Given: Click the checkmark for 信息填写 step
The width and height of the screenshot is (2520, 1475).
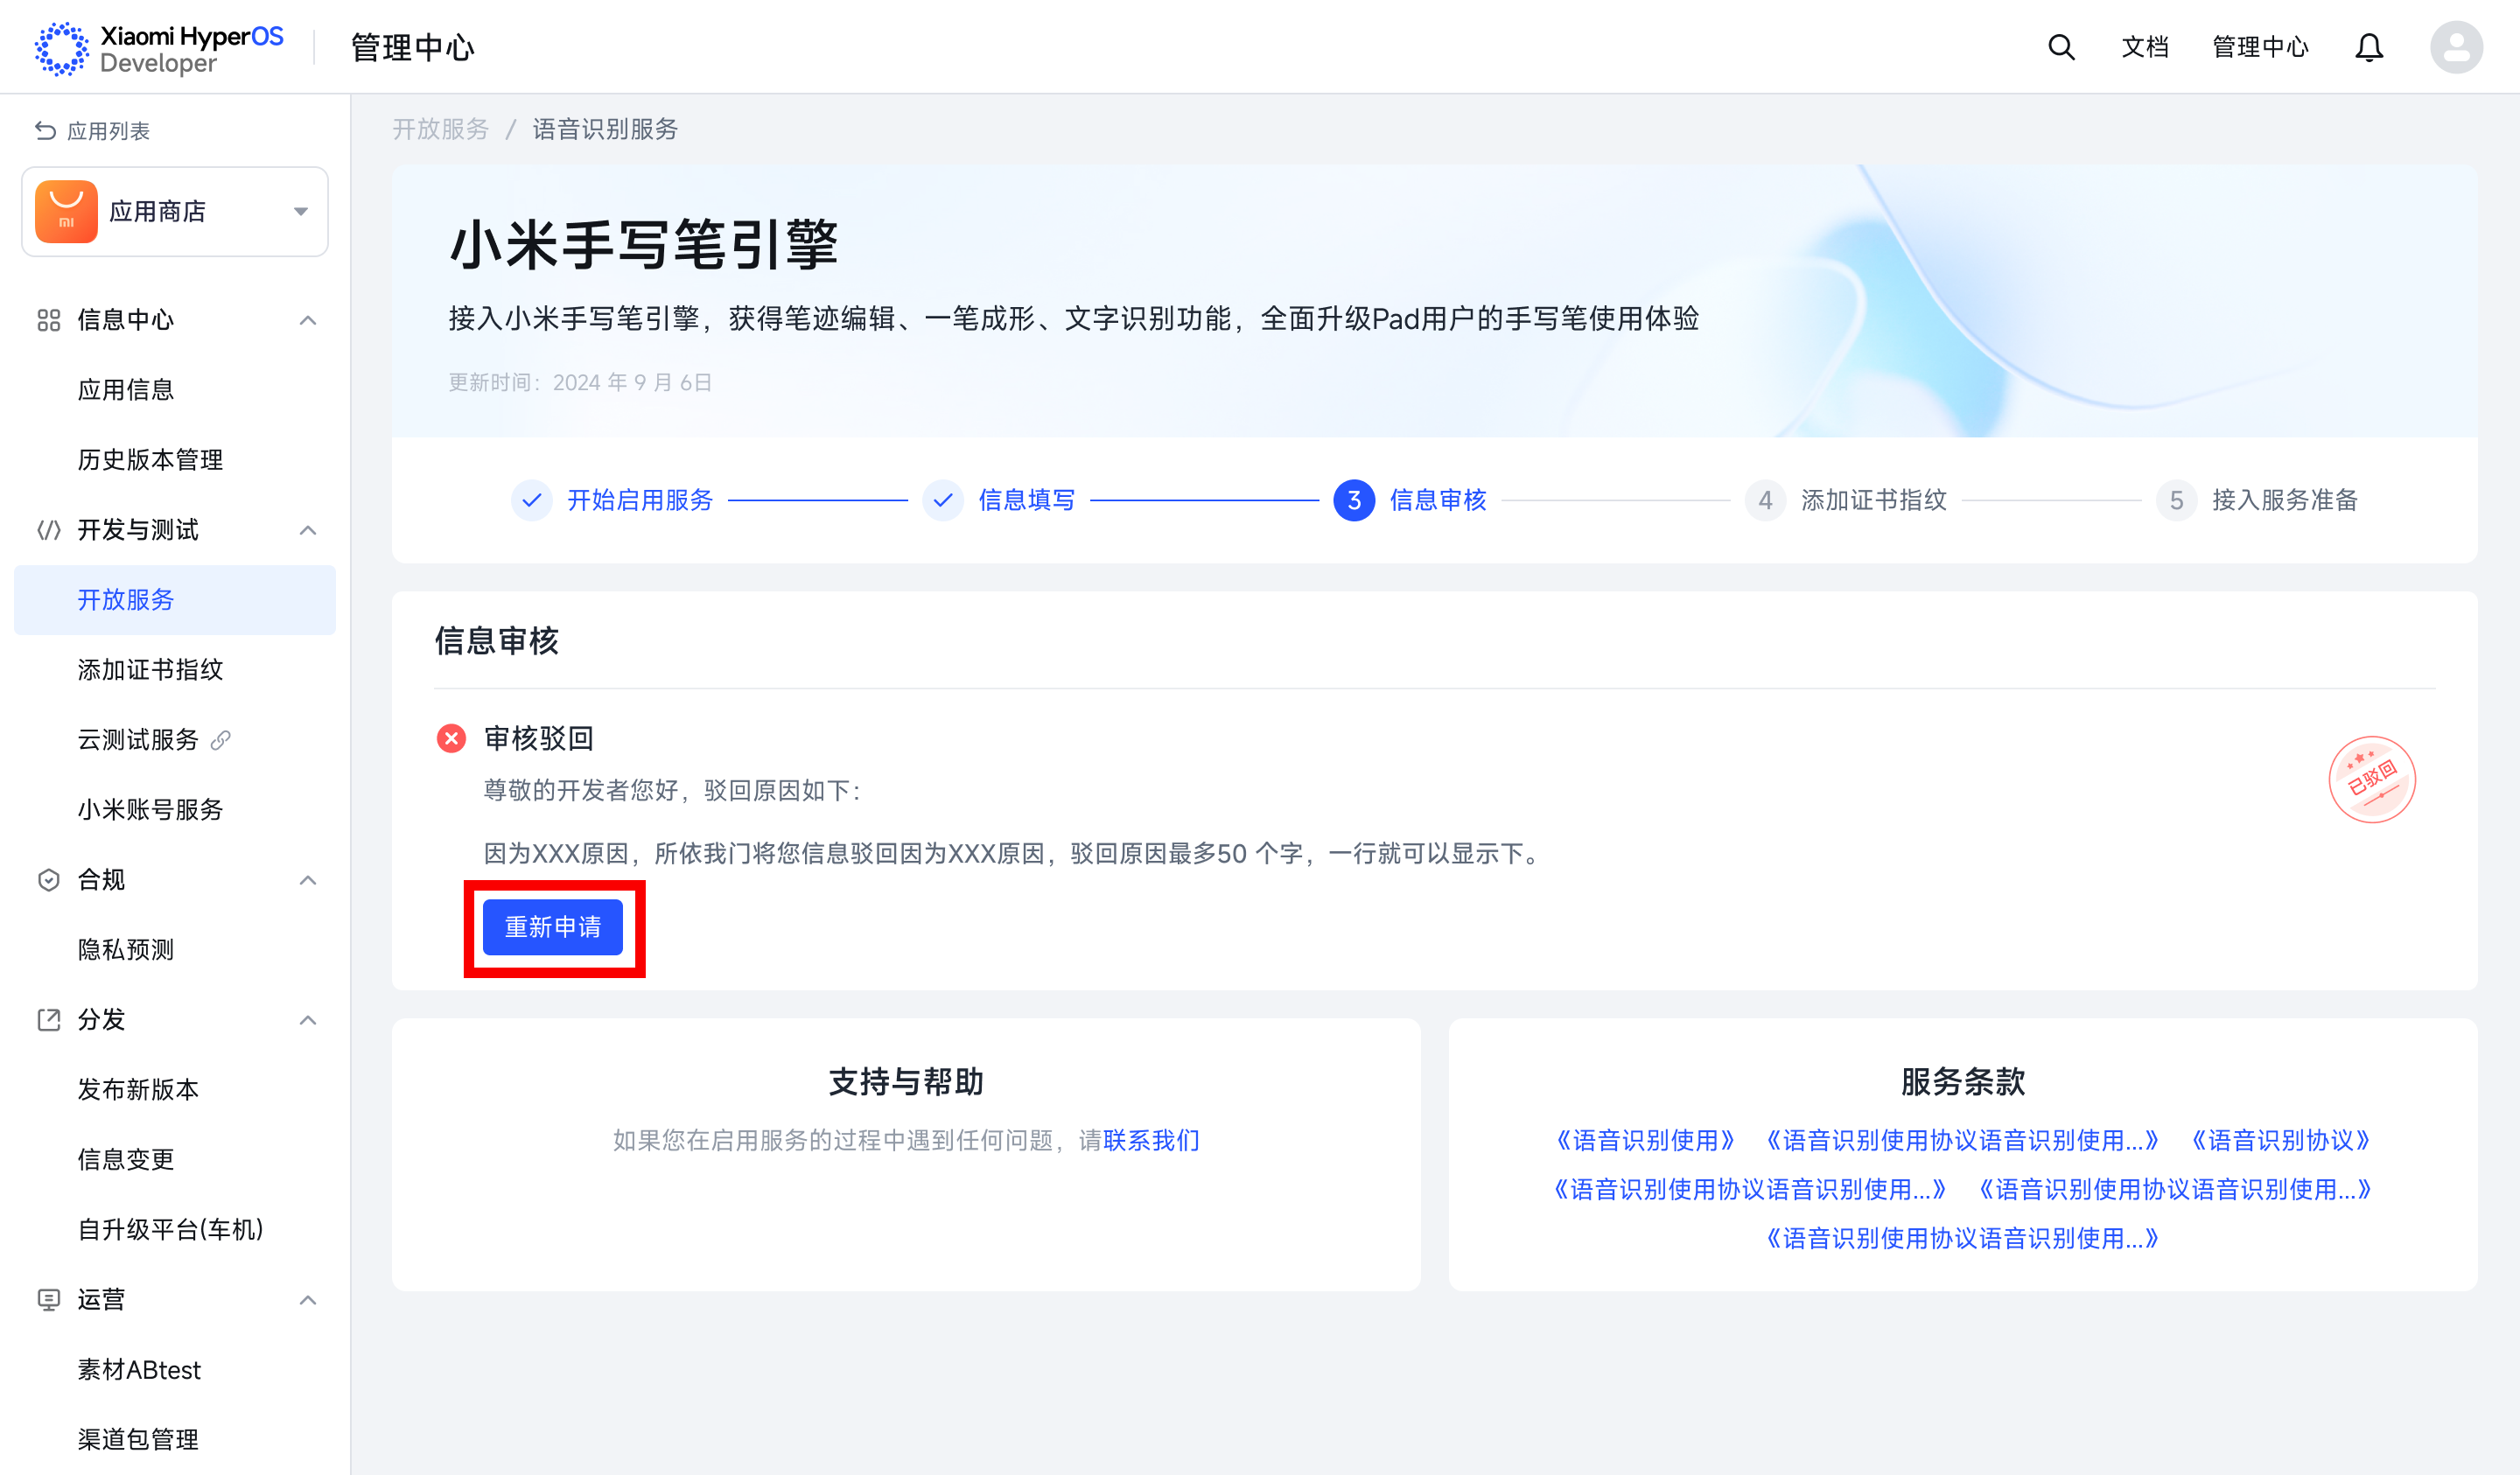Looking at the screenshot, I should (x=943, y=500).
